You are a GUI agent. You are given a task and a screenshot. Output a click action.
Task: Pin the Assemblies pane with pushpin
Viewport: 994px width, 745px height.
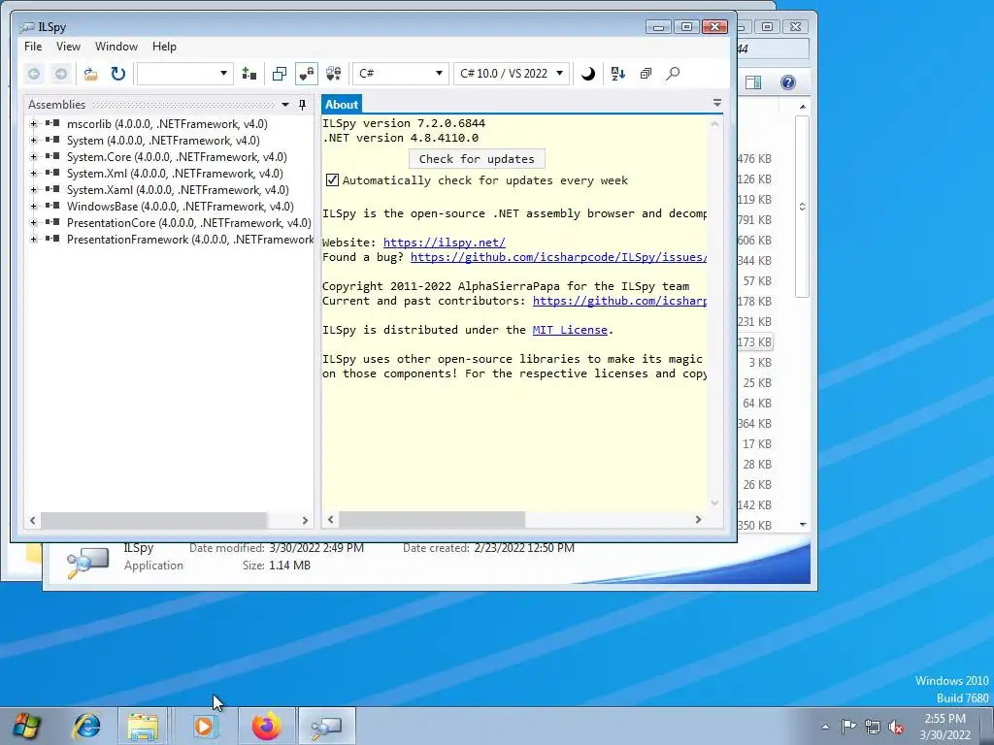click(x=303, y=105)
